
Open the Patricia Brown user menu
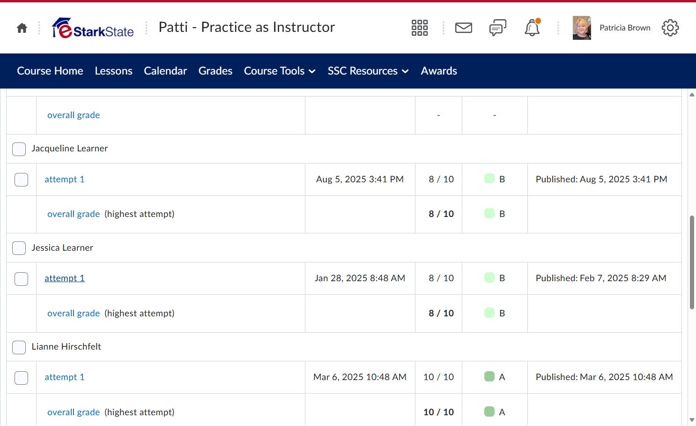pyautogui.click(x=612, y=28)
